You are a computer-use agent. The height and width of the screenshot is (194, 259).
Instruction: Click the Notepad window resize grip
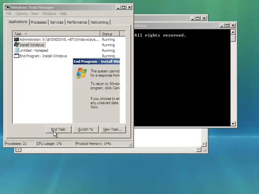pyautogui.click(x=205, y=150)
